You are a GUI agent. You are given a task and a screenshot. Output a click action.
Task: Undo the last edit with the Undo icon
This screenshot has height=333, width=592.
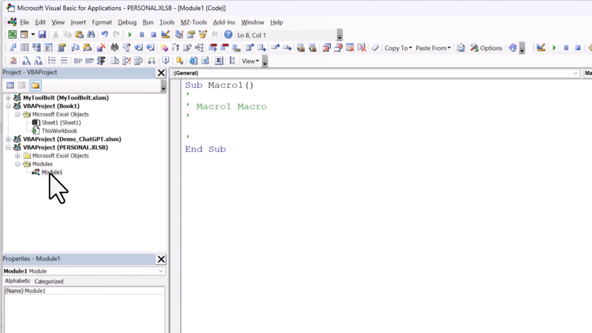coord(105,34)
